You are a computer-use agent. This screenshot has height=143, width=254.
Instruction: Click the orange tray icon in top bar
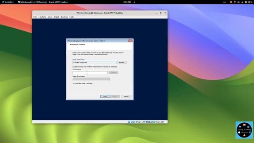point(231,2)
